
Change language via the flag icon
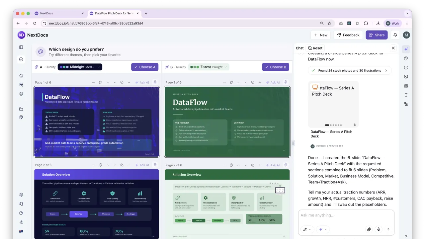click(x=21, y=231)
